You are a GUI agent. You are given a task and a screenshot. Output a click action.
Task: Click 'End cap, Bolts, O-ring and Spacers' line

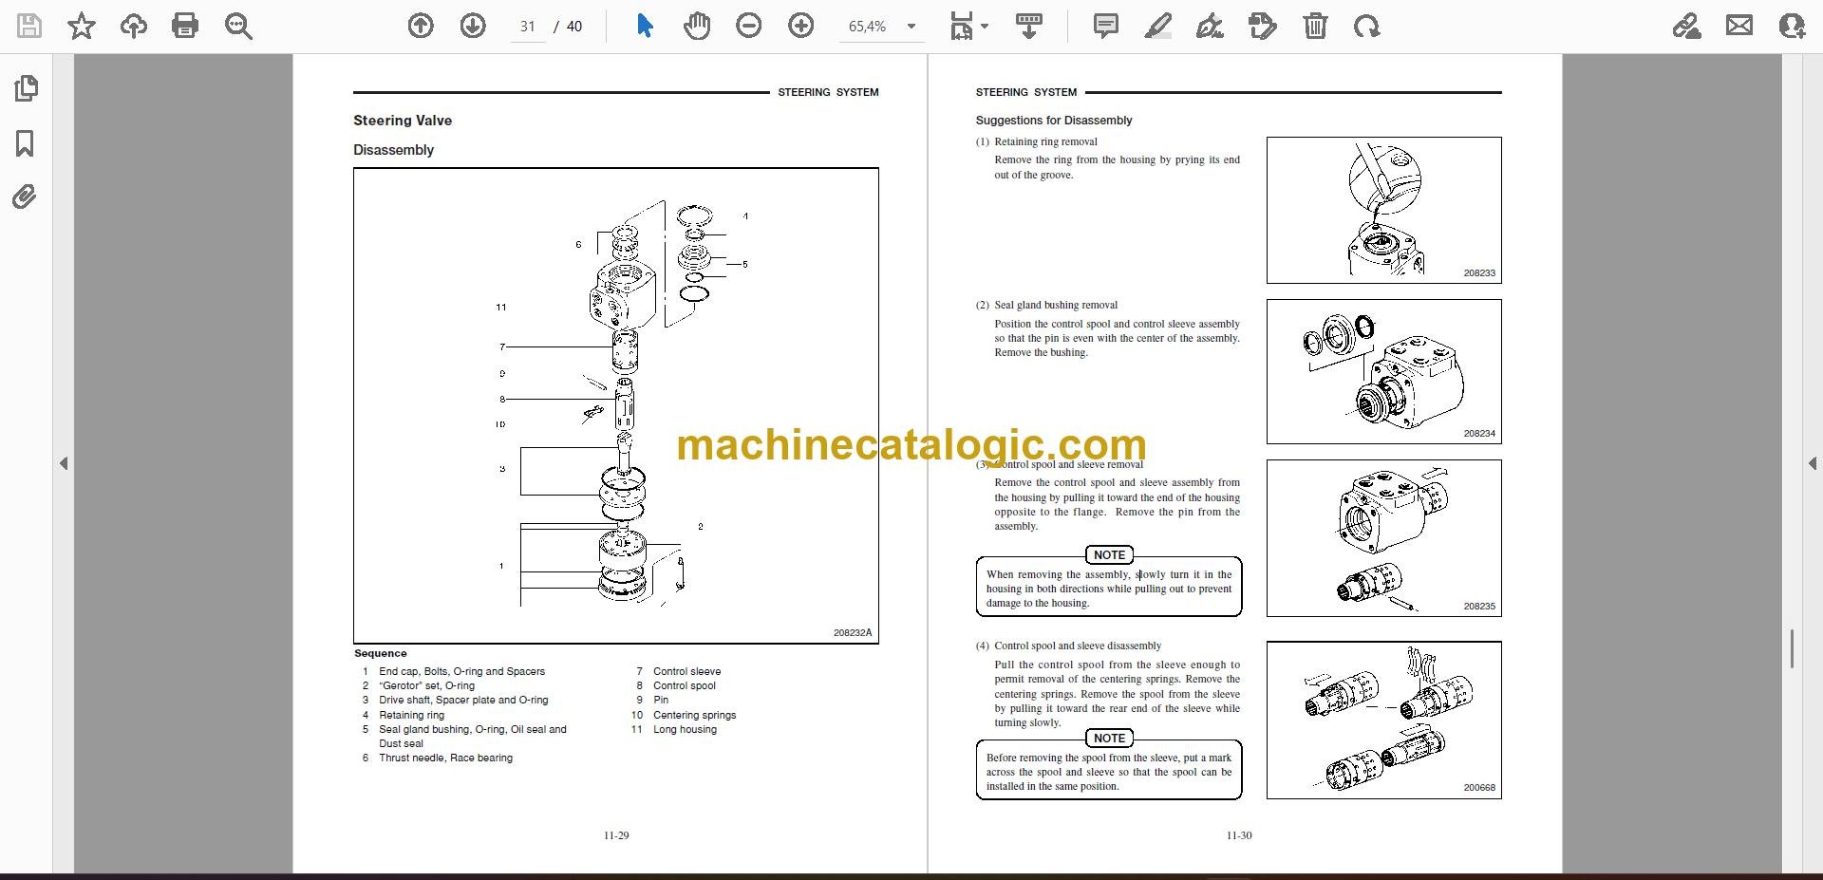point(461,671)
